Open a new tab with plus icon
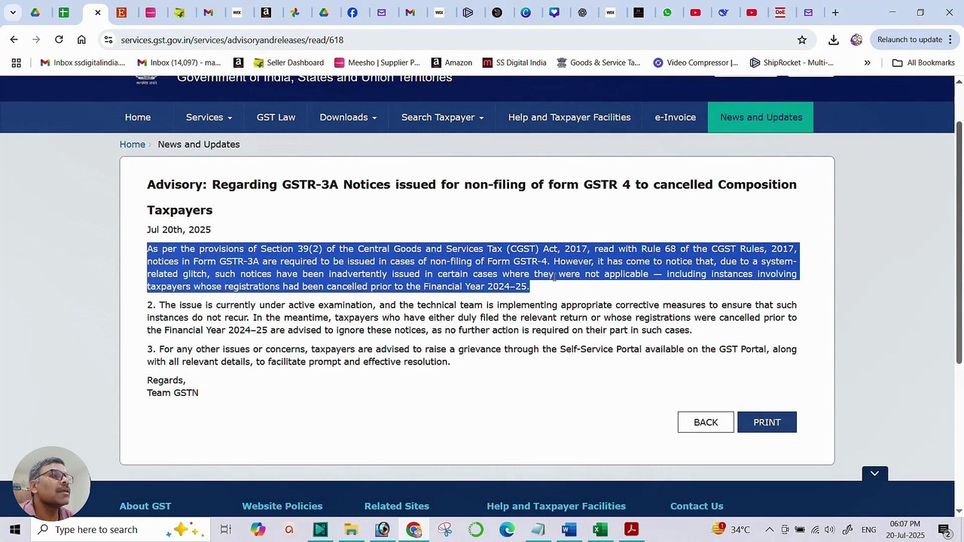This screenshot has height=542, width=964. (x=835, y=13)
